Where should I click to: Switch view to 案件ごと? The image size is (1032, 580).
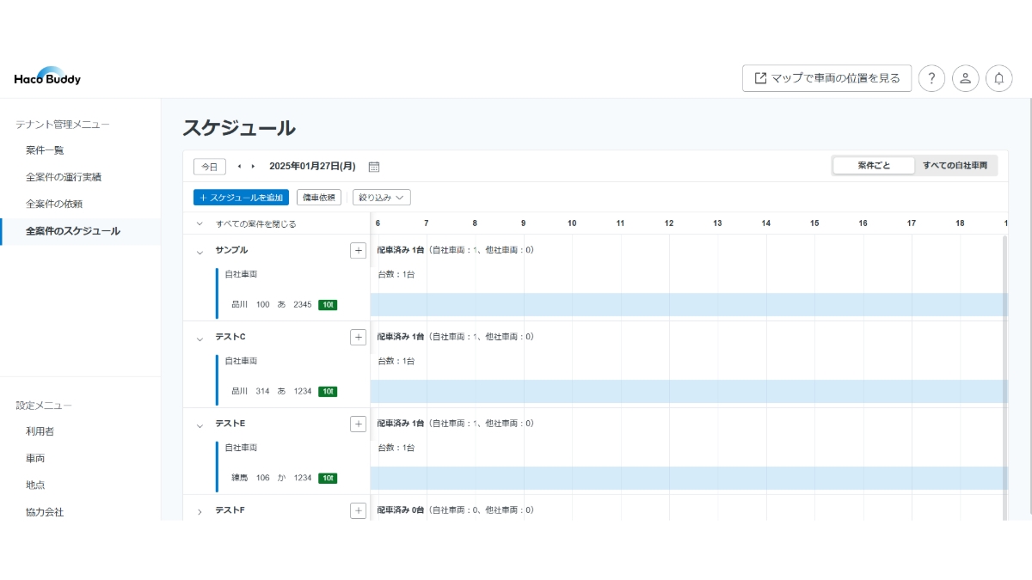(874, 165)
